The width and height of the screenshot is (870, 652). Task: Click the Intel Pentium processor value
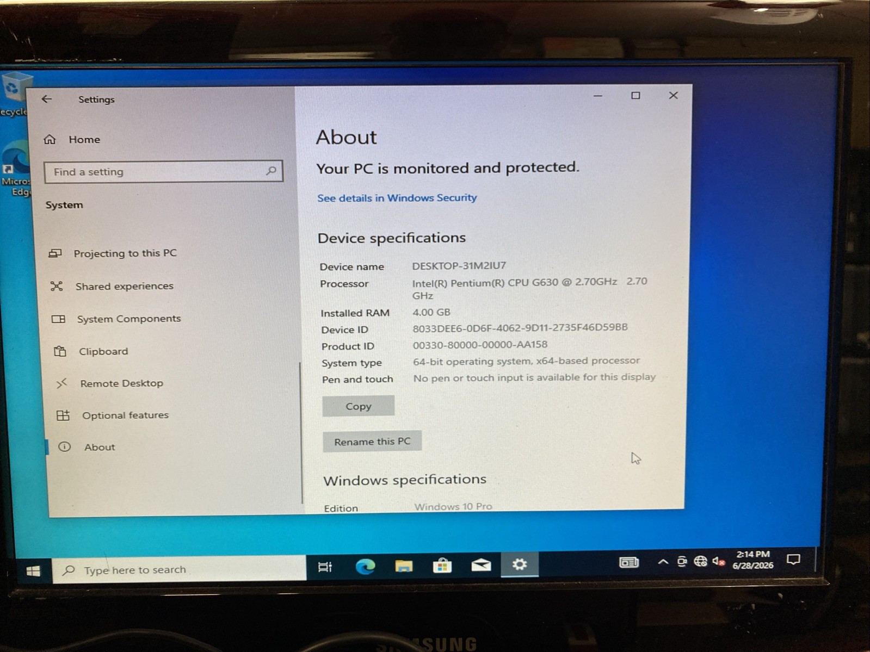(x=529, y=288)
